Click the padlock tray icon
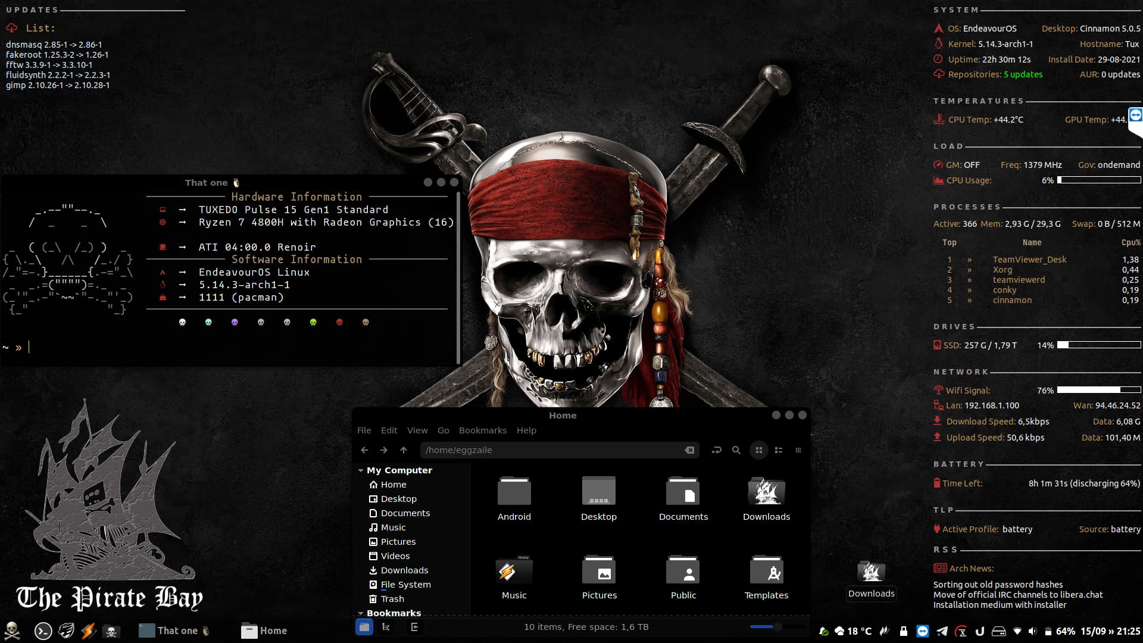This screenshot has height=643, width=1143. coord(904,631)
